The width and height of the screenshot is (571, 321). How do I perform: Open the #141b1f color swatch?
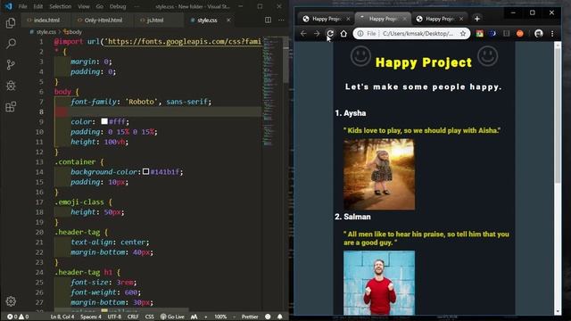click(x=145, y=171)
